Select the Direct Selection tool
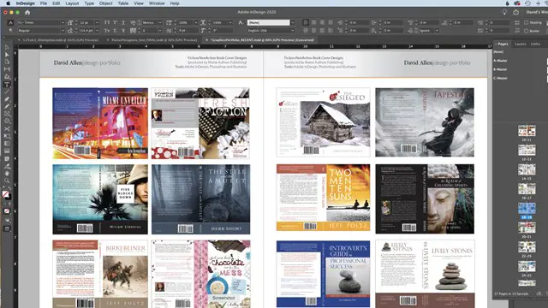The width and height of the screenshot is (548, 308). tap(7, 55)
